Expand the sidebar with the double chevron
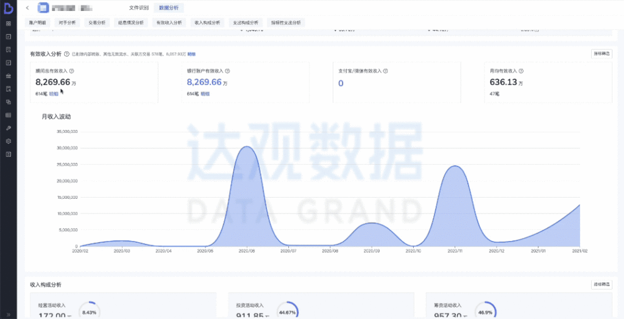This screenshot has width=624, height=319. coord(9,314)
